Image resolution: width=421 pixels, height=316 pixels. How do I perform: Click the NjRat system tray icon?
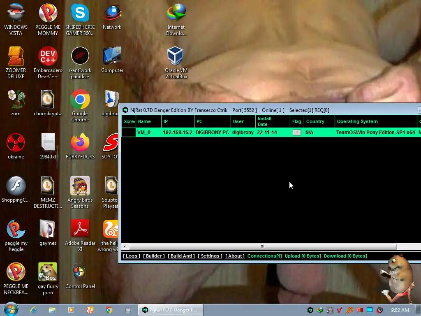[310, 310]
